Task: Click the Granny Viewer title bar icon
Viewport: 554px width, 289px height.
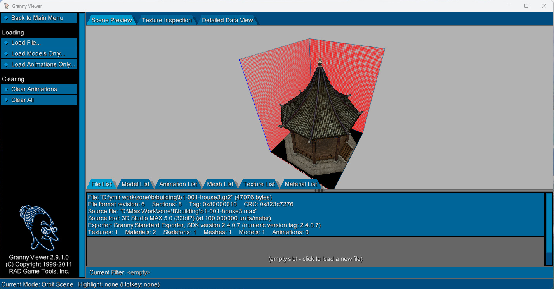Action: click(6, 6)
